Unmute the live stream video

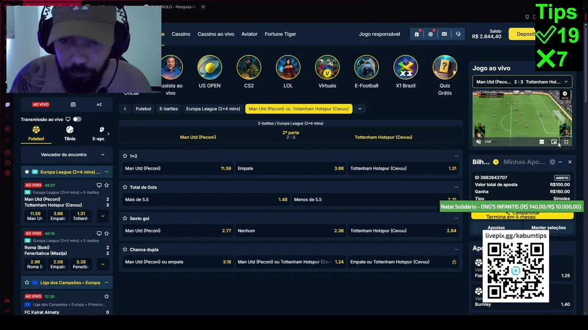(479, 142)
